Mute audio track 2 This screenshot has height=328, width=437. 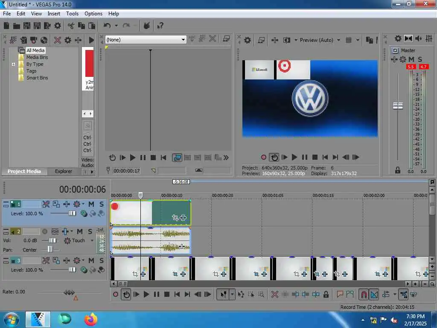point(80,231)
